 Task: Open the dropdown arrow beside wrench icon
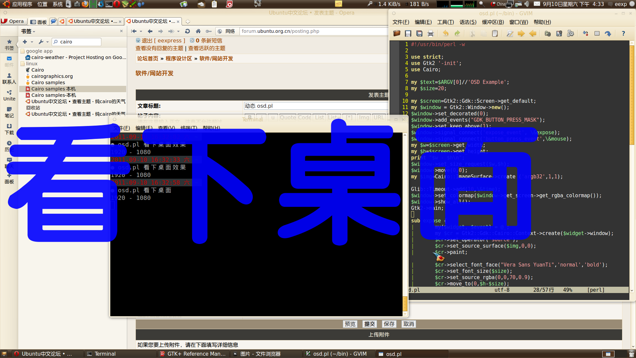(47, 42)
